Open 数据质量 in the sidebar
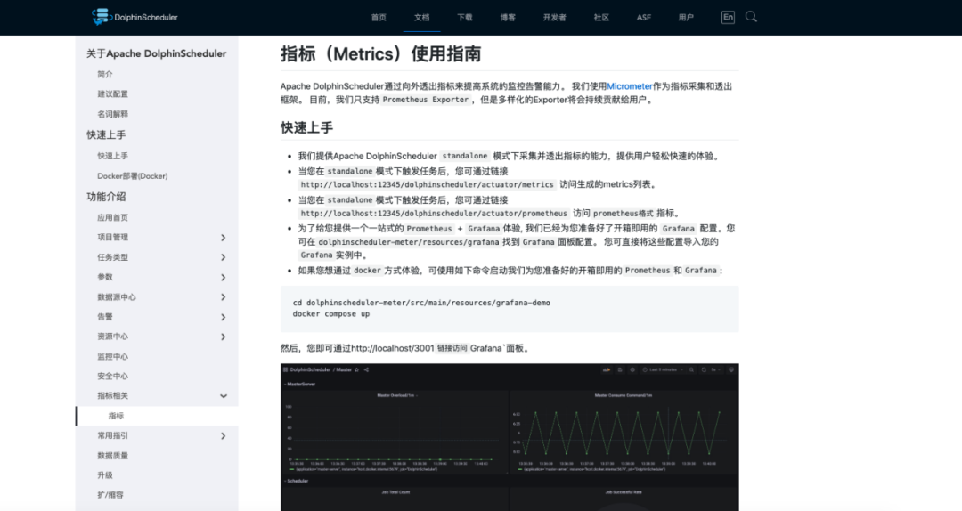 112,456
